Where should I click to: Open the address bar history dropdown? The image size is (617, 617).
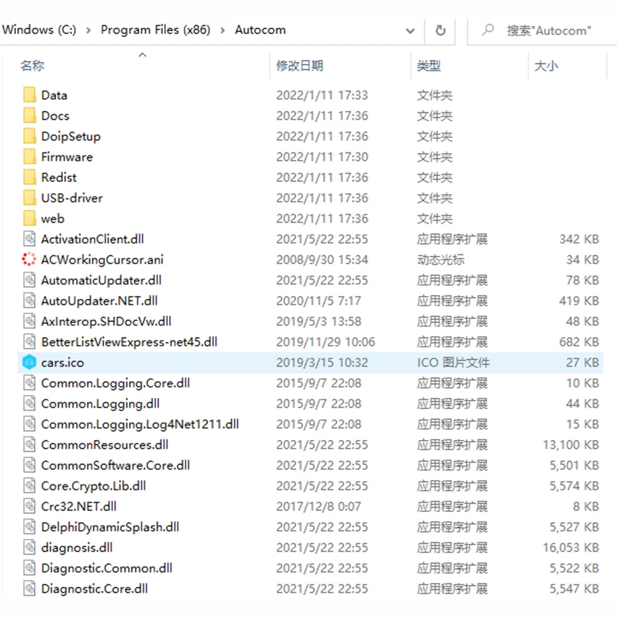(410, 31)
